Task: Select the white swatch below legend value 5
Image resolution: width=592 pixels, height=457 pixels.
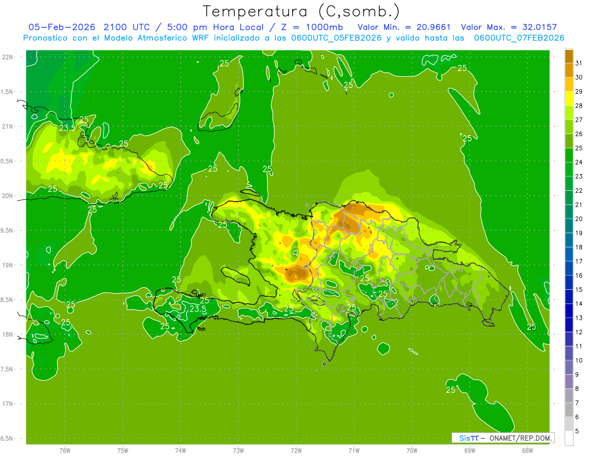Action: [x=569, y=438]
